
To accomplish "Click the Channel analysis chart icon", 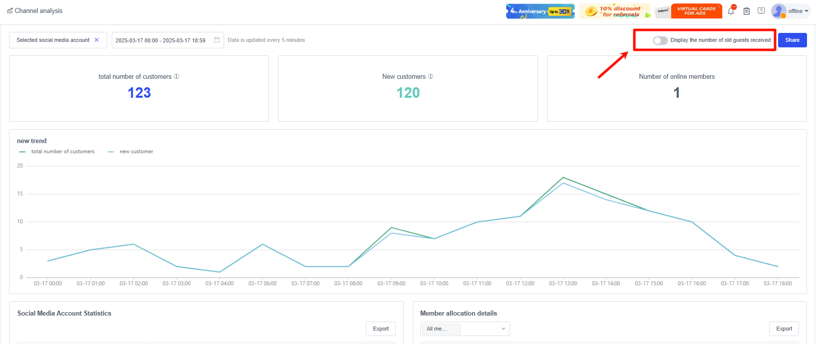I will [9, 11].
